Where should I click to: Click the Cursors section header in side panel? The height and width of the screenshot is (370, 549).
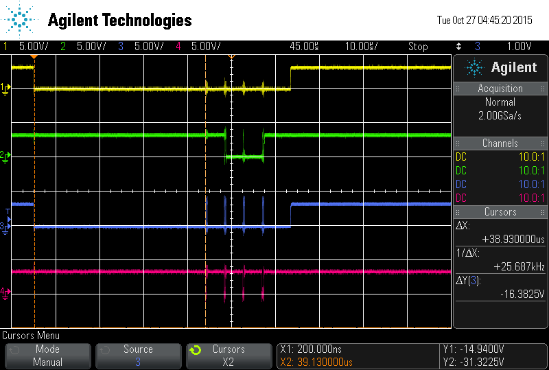(500, 211)
